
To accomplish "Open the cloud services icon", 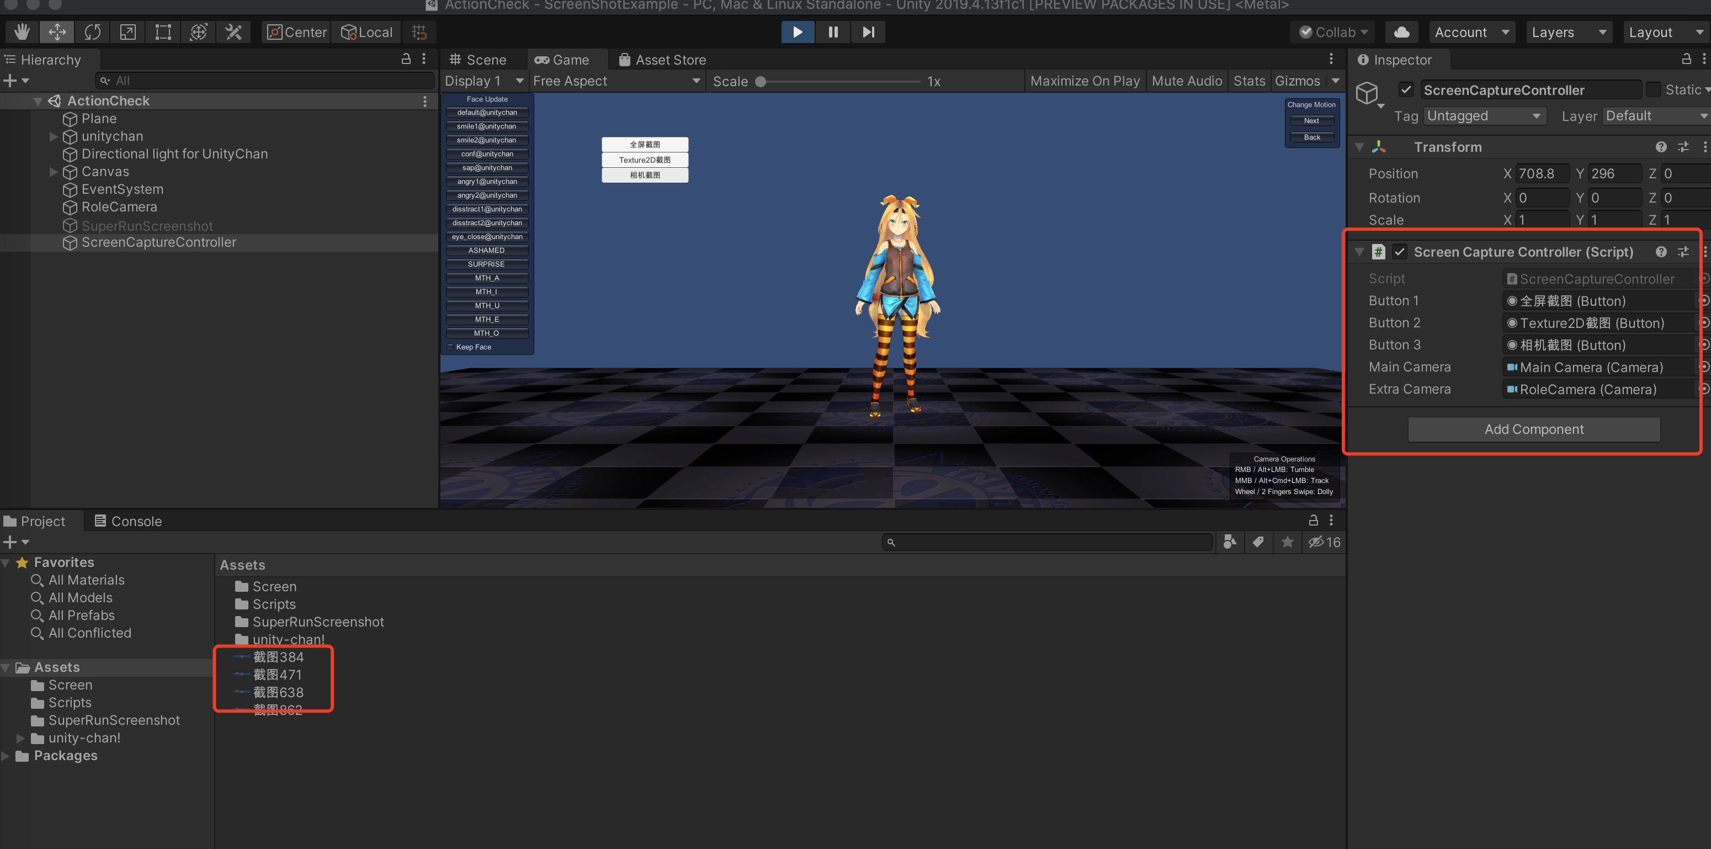I will pos(1401,32).
